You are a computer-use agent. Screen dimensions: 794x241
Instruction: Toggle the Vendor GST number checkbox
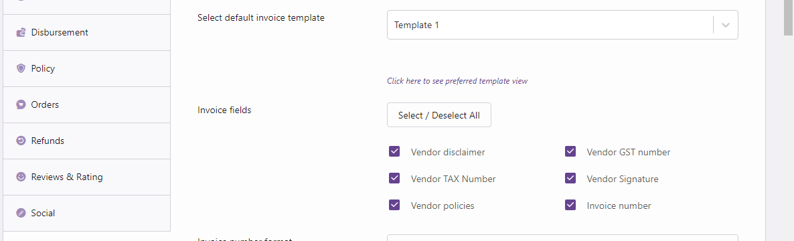click(570, 151)
